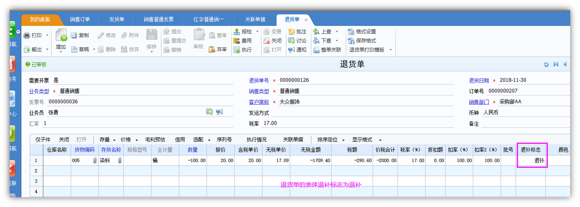
Task: Click the 复制 copy button
Action: (x=80, y=35)
